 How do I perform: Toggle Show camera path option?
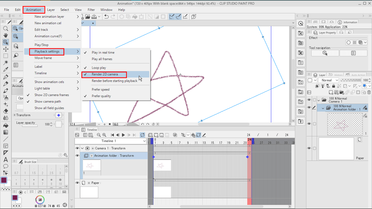point(53,102)
